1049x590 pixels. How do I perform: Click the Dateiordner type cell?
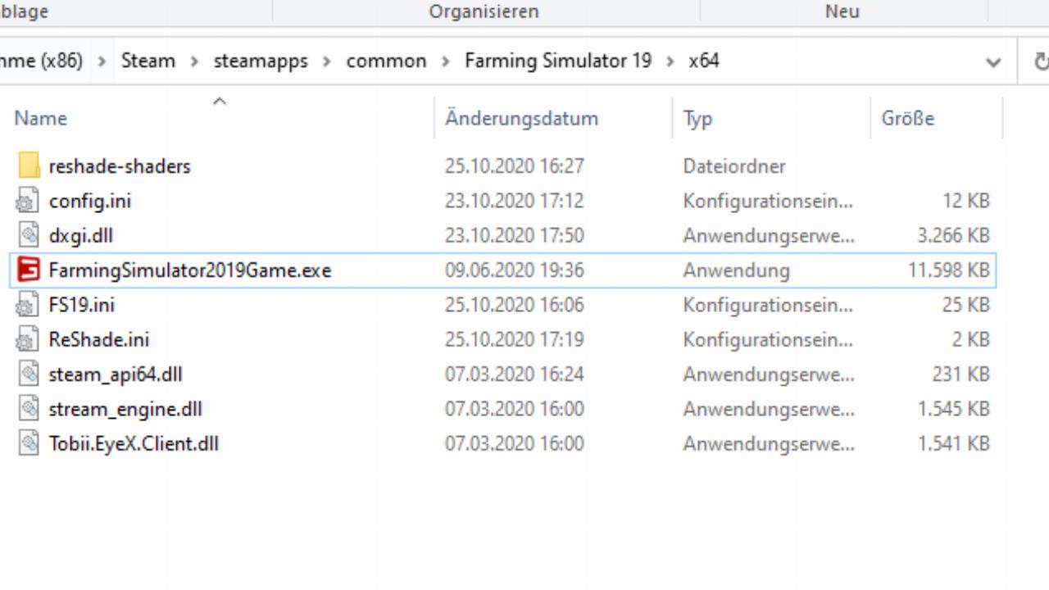point(734,166)
